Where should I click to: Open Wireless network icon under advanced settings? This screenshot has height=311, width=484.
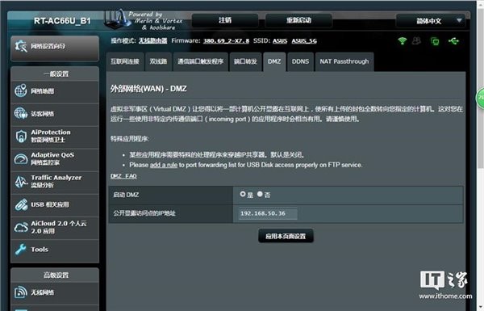(x=21, y=292)
